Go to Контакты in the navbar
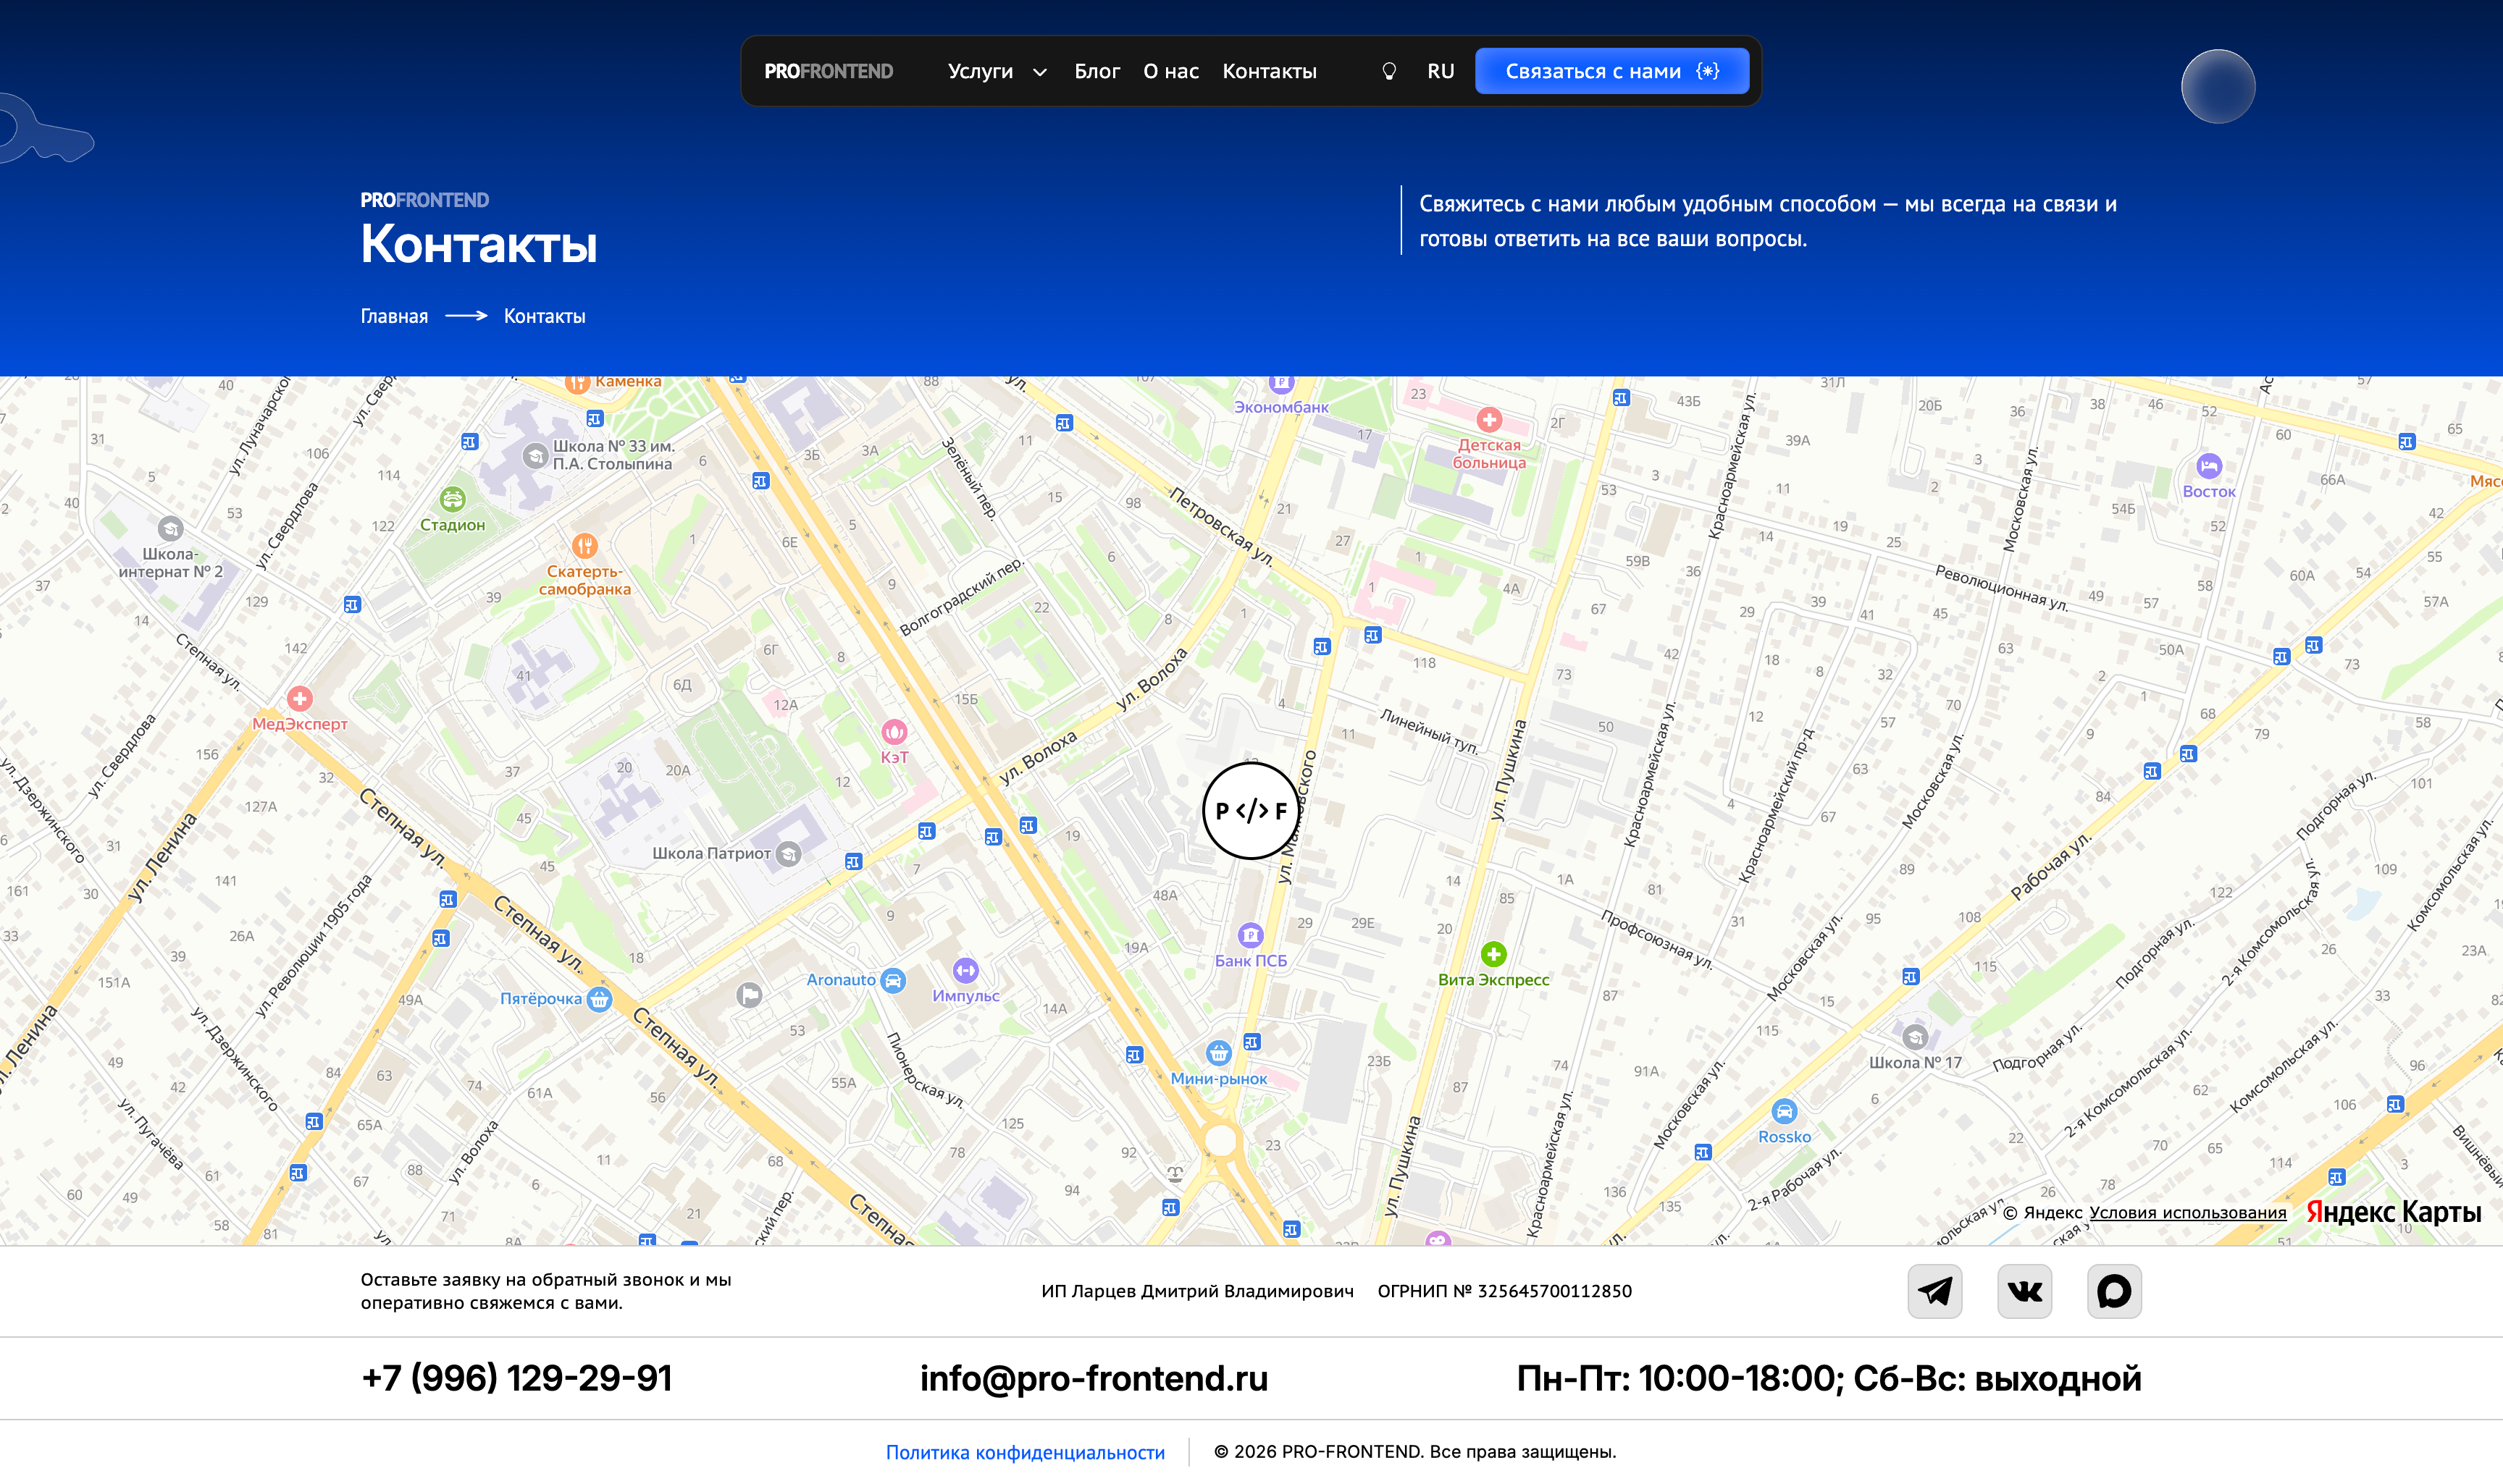This screenshot has width=2503, height=1484. [x=1268, y=71]
